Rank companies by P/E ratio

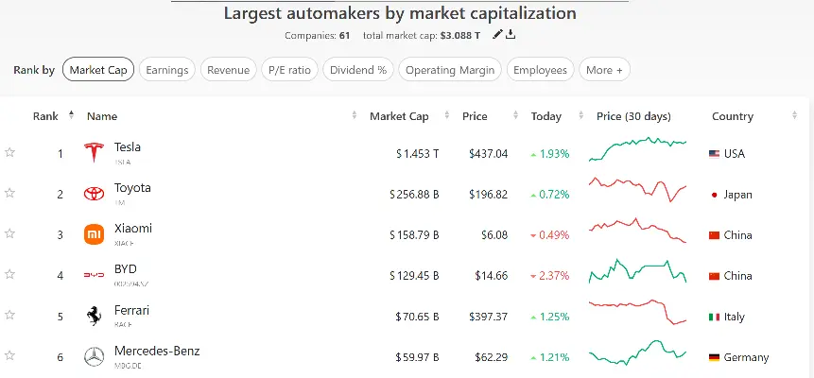click(287, 70)
